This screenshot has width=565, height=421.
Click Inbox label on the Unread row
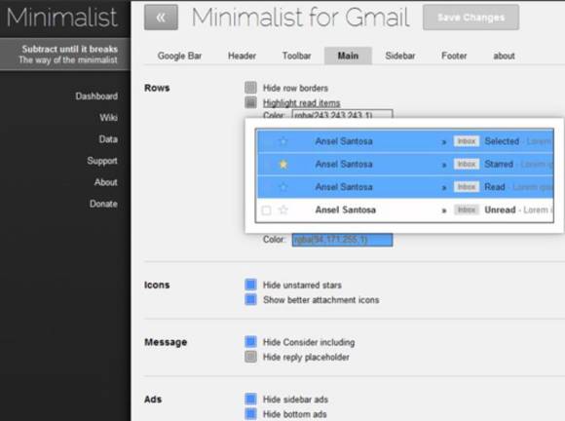click(x=467, y=210)
